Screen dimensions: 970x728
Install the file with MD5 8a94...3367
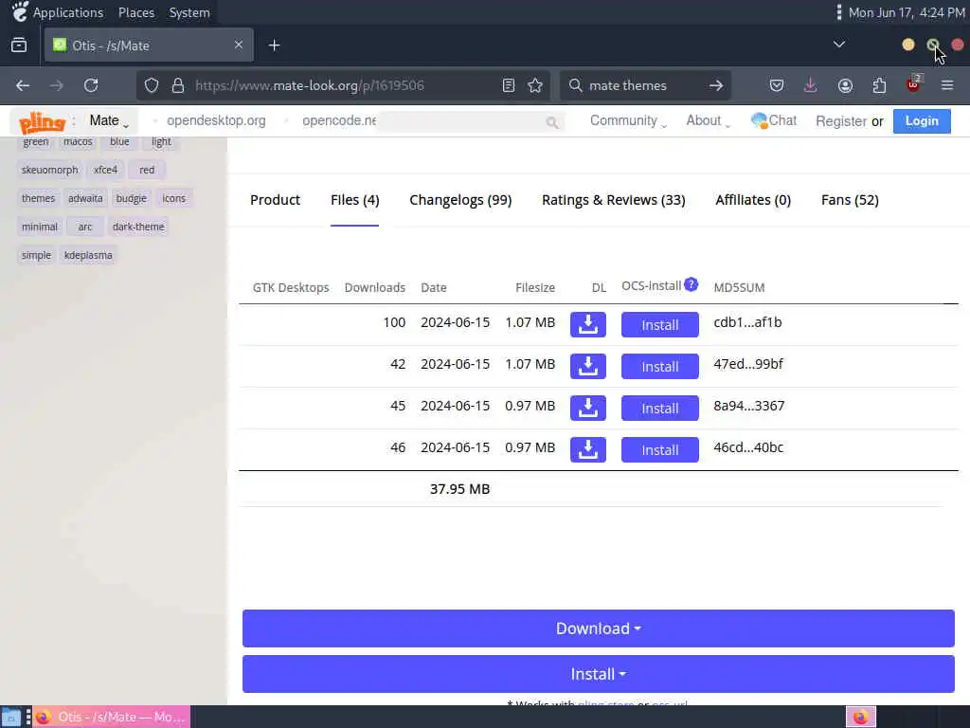660,408
